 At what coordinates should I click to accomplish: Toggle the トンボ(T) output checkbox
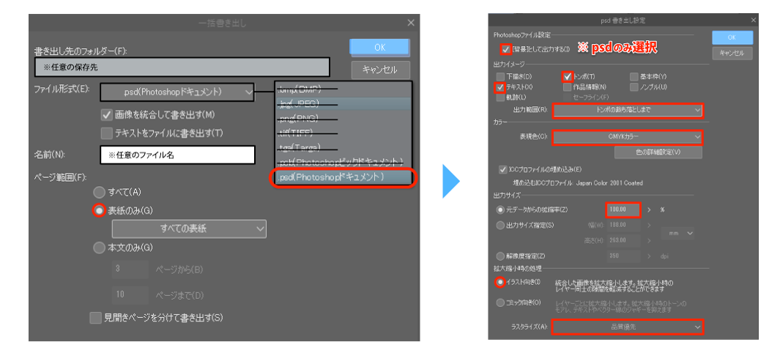click(x=568, y=76)
